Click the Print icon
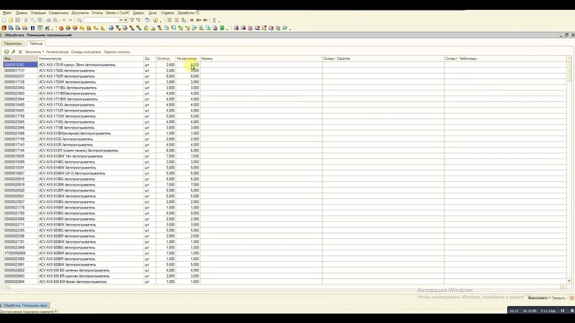 tap(49, 20)
